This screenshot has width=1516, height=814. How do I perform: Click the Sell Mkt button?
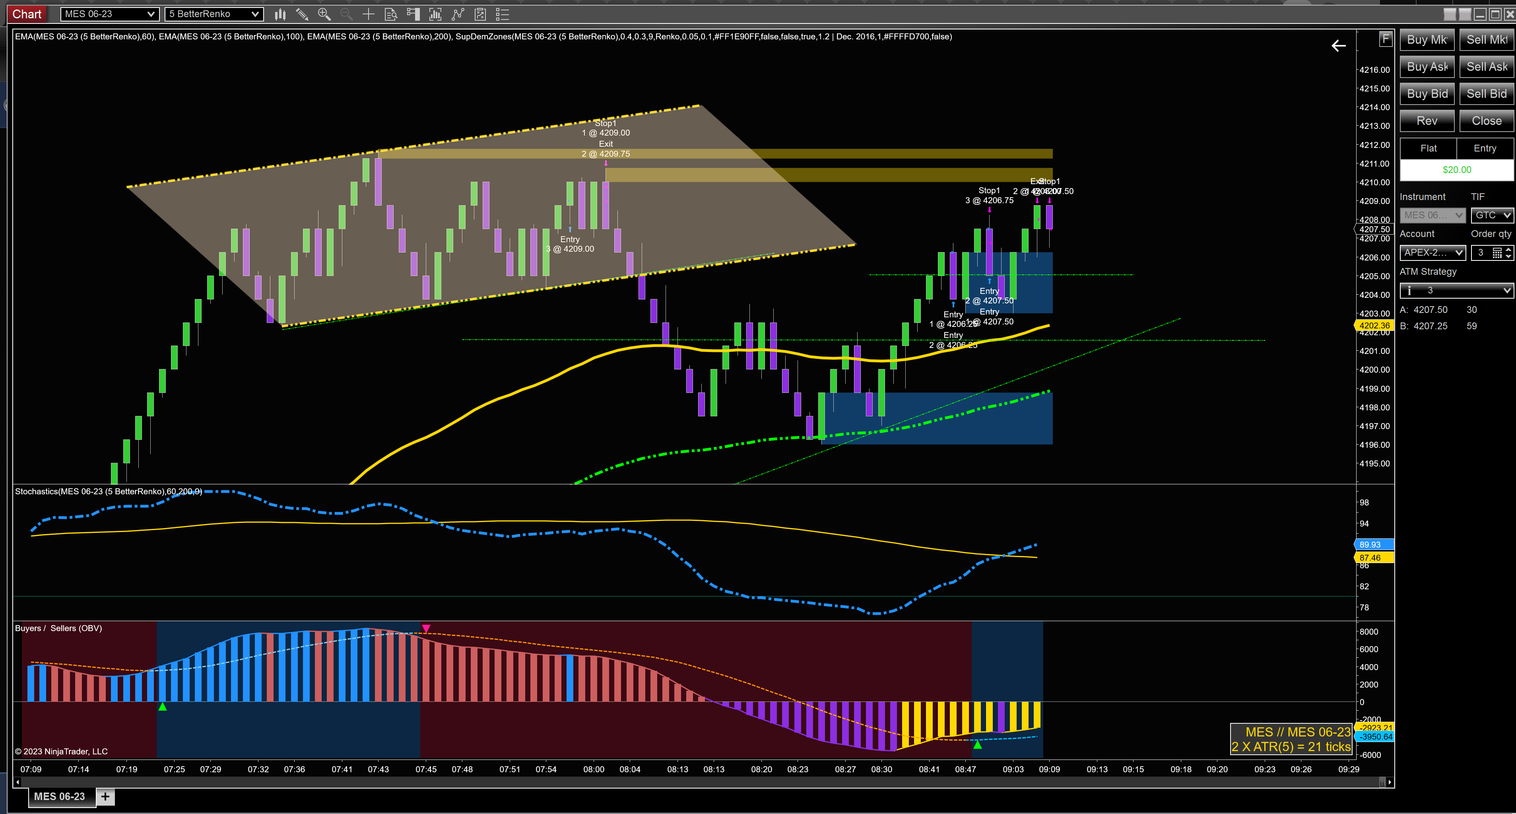[x=1487, y=40]
